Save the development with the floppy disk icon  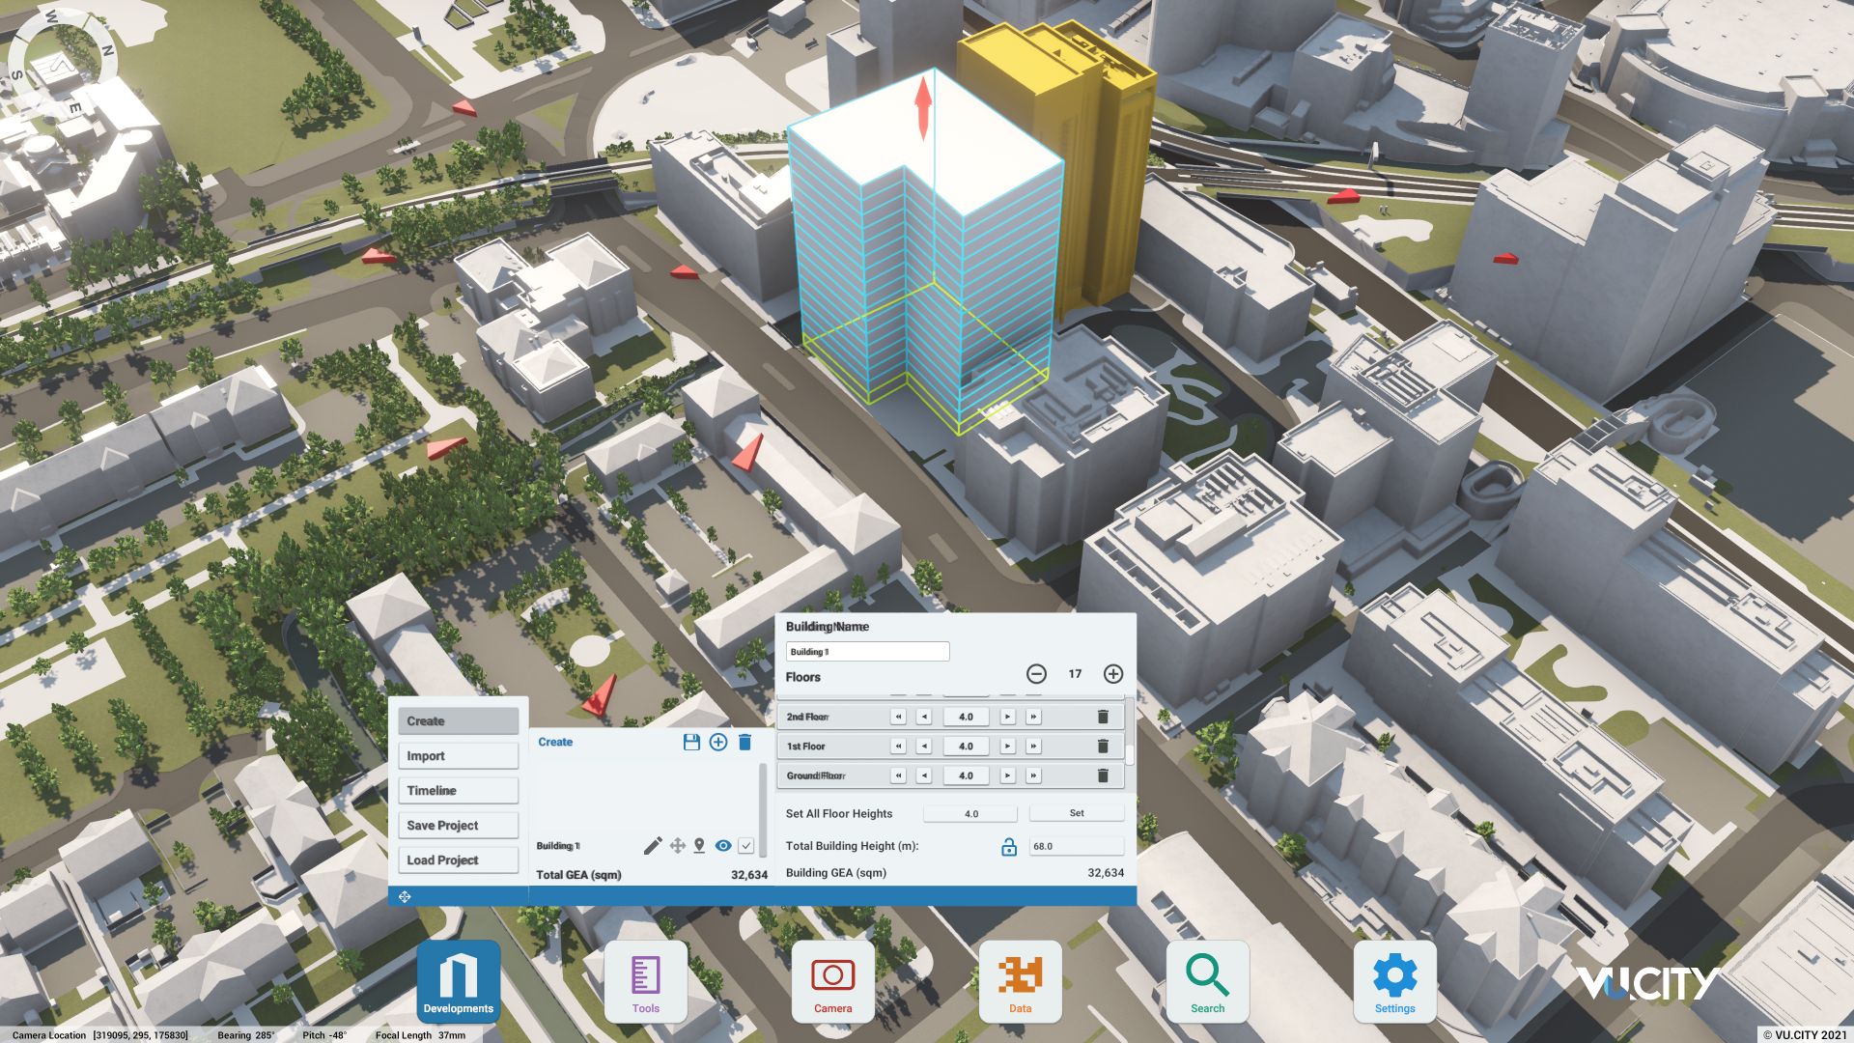pos(691,742)
